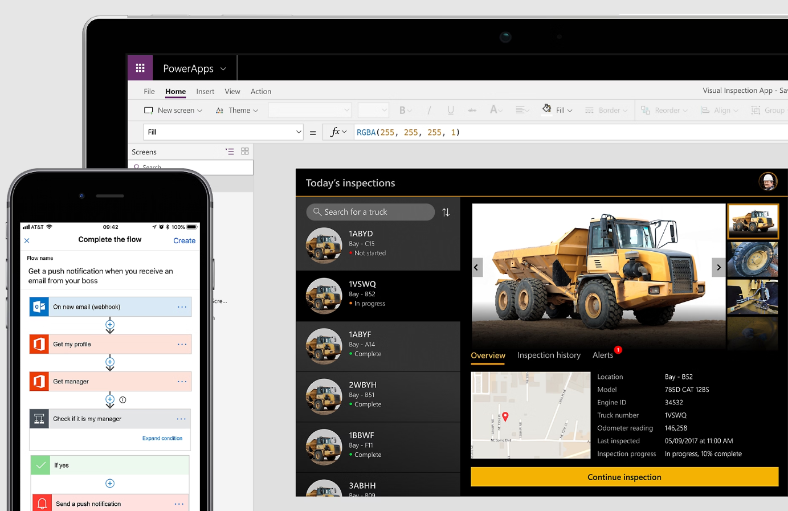Open the Border style dropdown
The height and width of the screenshot is (511, 788).
click(x=606, y=111)
